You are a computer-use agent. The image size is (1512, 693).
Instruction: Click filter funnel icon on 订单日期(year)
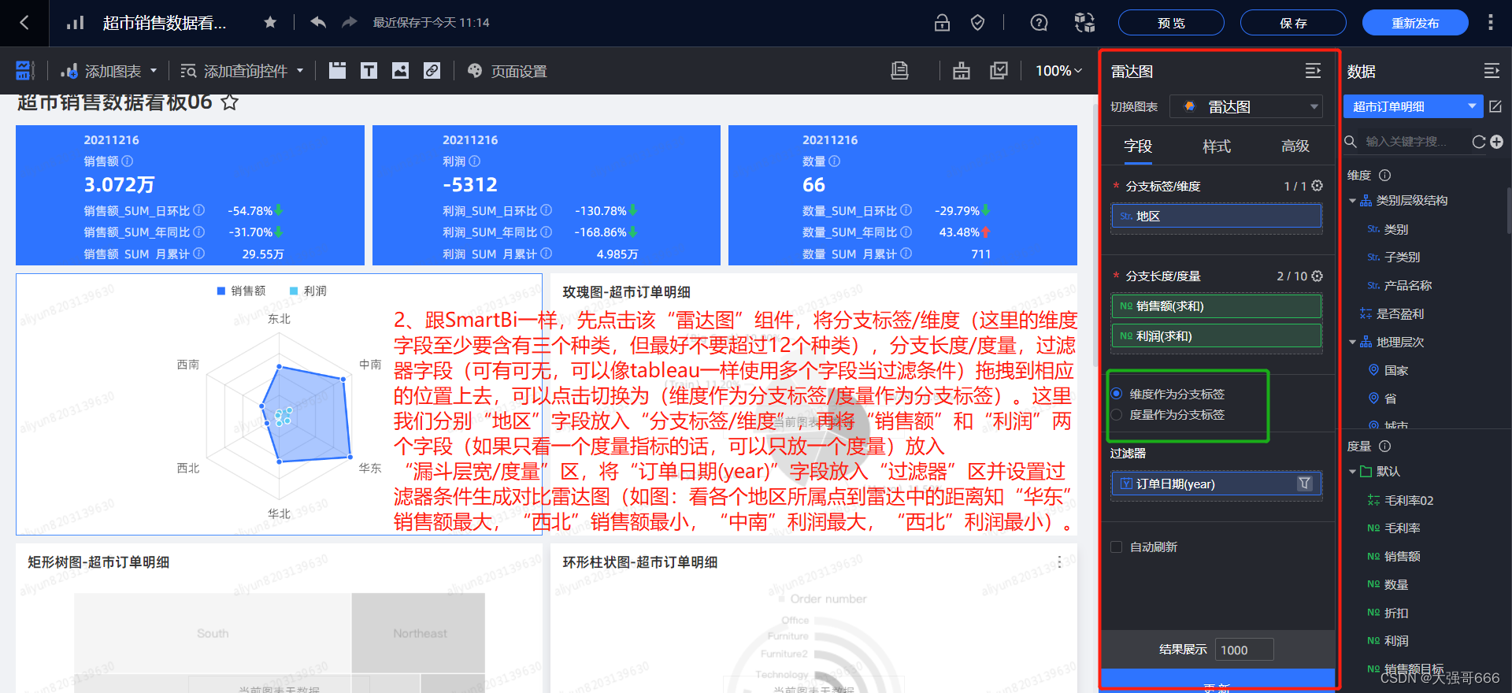point(1305,484)
